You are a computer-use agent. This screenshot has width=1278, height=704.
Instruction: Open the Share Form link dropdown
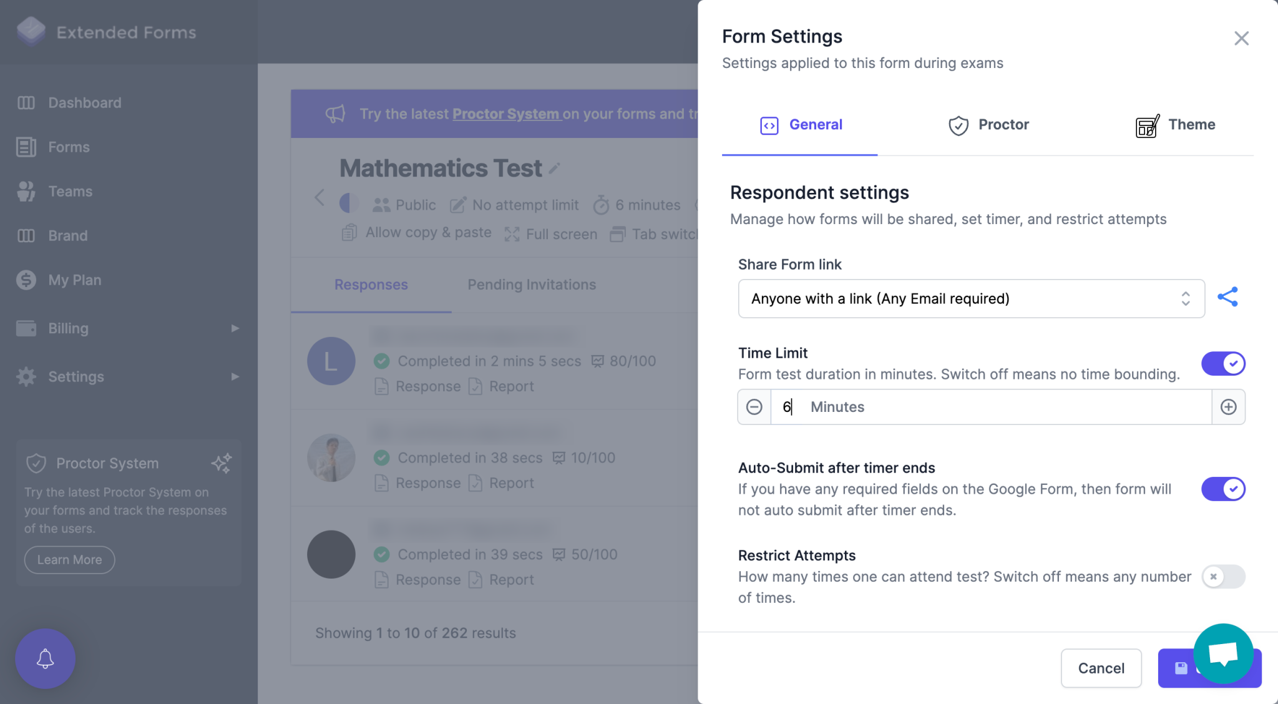coord(971,298)
